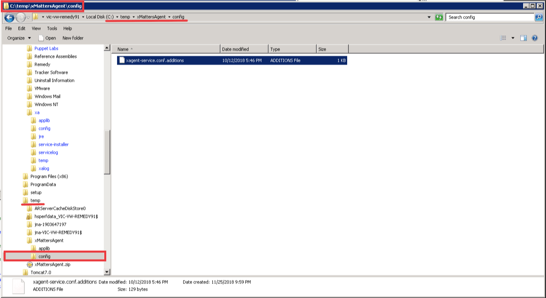Select Windows NT folder in tree
Image resolution: width=546 pixels, height=298 pixels.
coord(46,104)
